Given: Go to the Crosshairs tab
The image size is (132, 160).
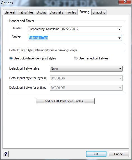Looking at the screenshot, I should pyautogui.click(x=56, y=12).
